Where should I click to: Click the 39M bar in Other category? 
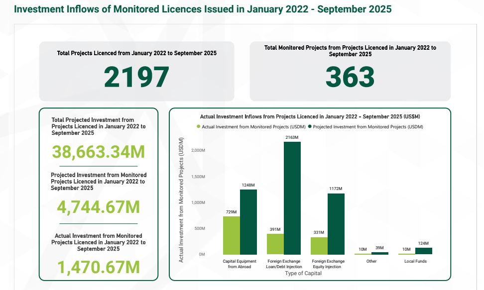(379, 253)
